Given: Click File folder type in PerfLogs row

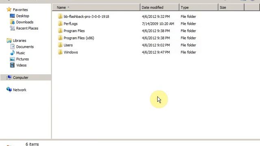Looking at the screenshot, I should click(188, 24).
